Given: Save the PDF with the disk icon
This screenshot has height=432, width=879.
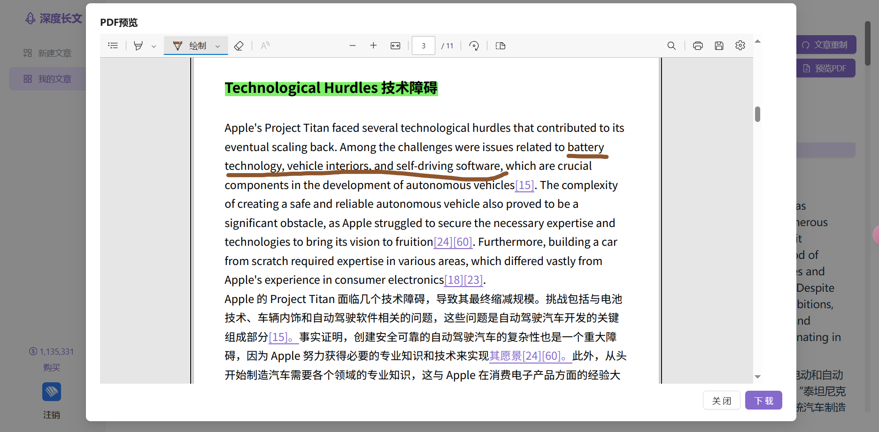Looking at the screenshot, I should click(x=719, y=45).
